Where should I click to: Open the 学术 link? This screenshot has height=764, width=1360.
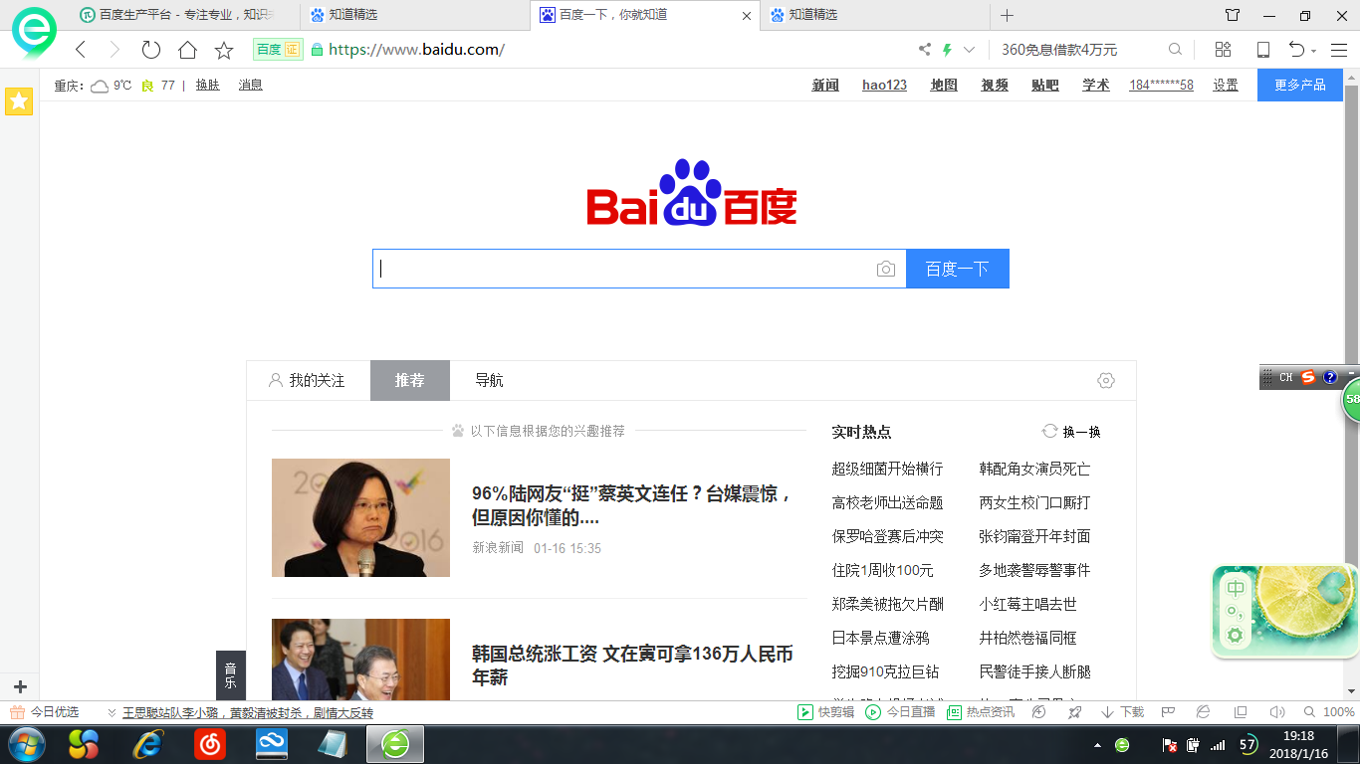(1096, 86)
